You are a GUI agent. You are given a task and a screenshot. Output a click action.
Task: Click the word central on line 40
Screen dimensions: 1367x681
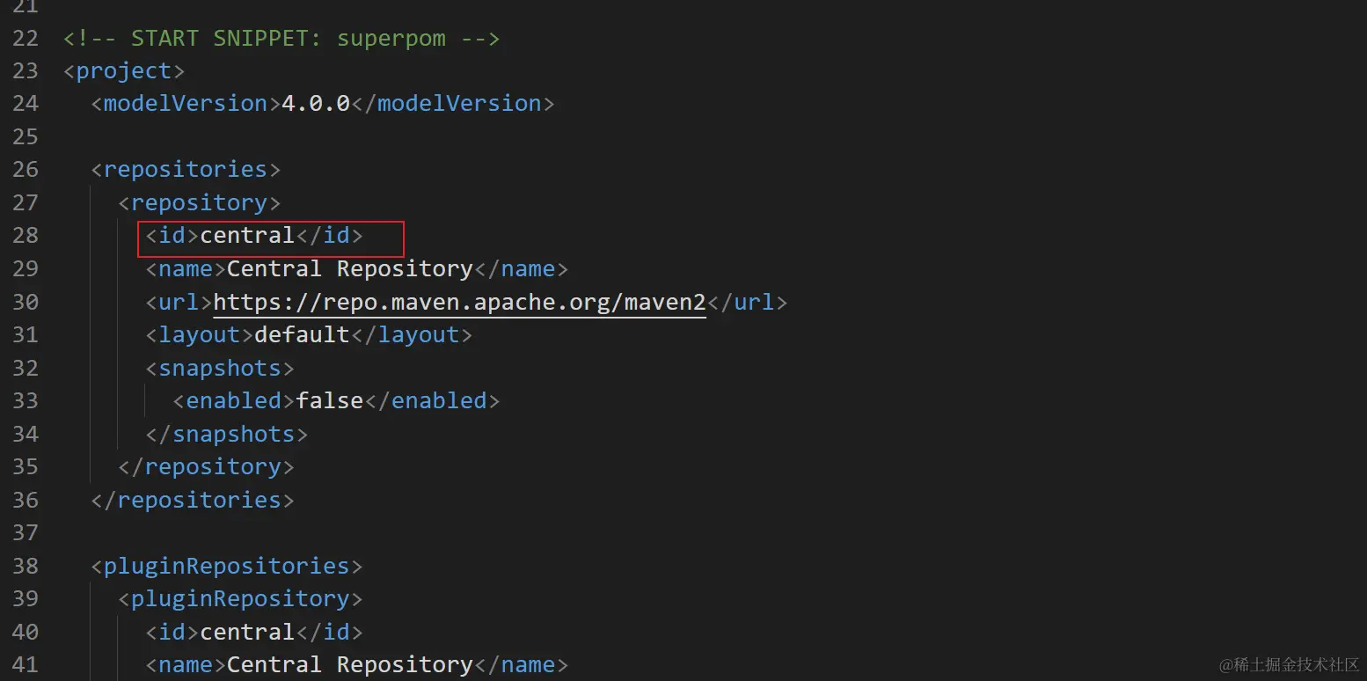click(247, 632)
